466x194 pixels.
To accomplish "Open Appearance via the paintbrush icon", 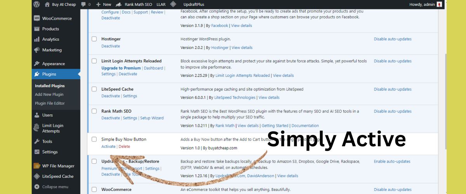I will pyautogui.click(x=37, y=64).
